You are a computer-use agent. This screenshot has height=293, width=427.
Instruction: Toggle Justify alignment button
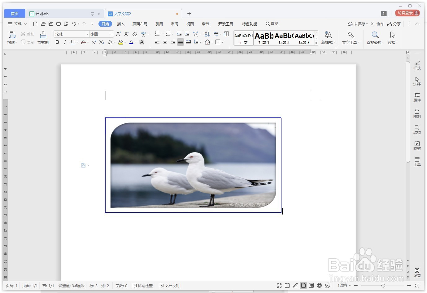tap(181, 42)
